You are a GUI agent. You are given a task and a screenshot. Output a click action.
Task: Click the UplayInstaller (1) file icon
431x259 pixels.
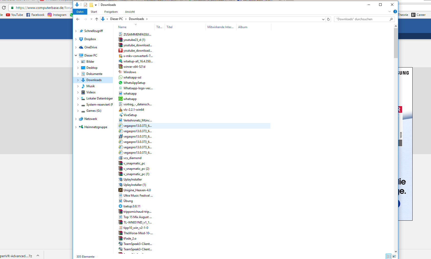point(120,185)
